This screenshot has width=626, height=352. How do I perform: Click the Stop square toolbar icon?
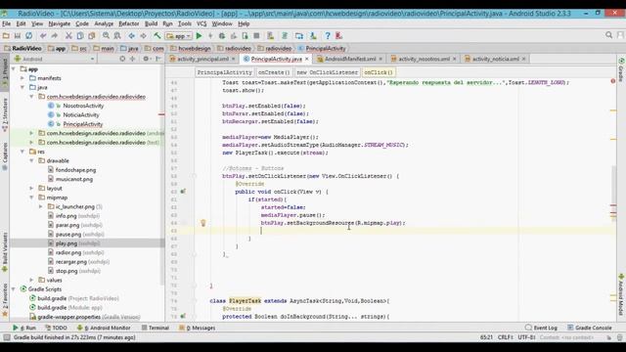[256, 36]
